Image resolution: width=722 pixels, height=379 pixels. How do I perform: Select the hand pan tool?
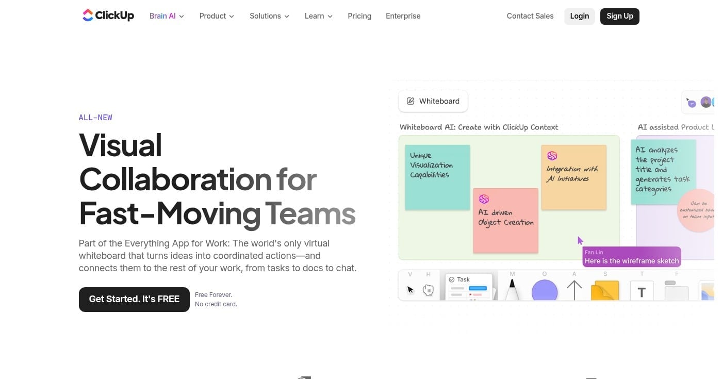[428, 290]
